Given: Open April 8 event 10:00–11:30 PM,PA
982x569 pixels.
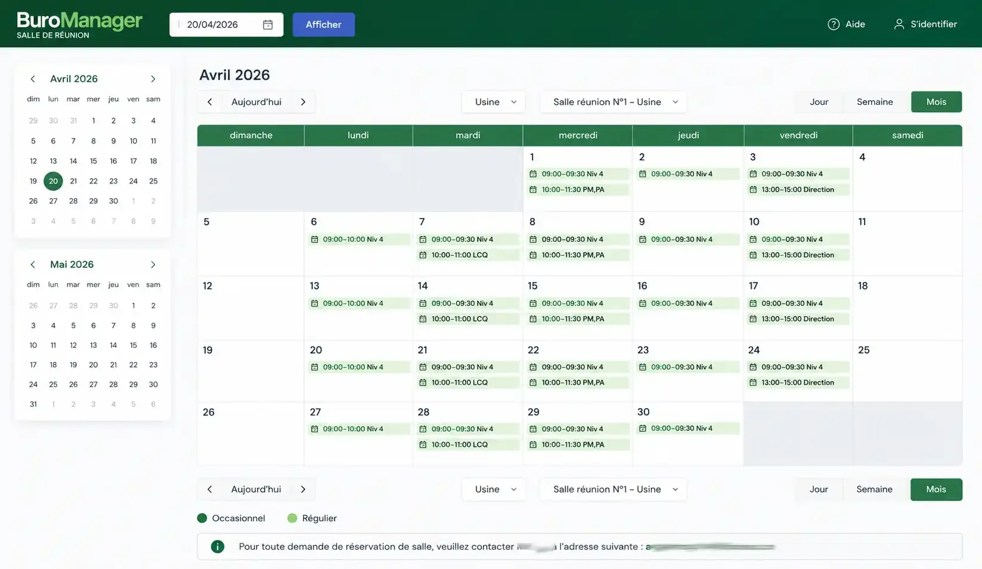Looking at the screenshot, I should point(578,255).
